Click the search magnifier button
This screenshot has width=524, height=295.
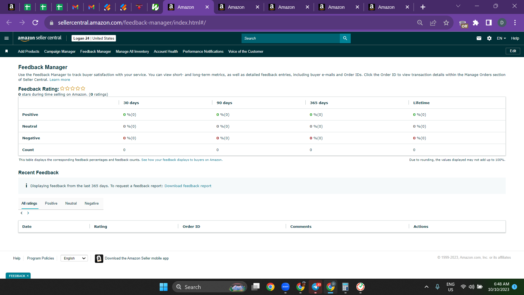click(x=345, y=38)
